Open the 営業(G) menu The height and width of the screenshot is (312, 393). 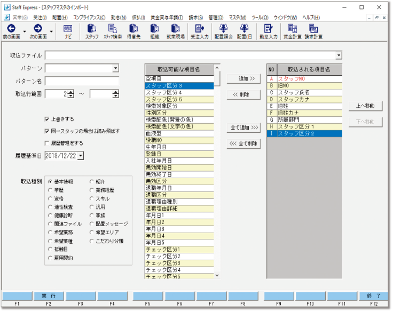point(20,18)
